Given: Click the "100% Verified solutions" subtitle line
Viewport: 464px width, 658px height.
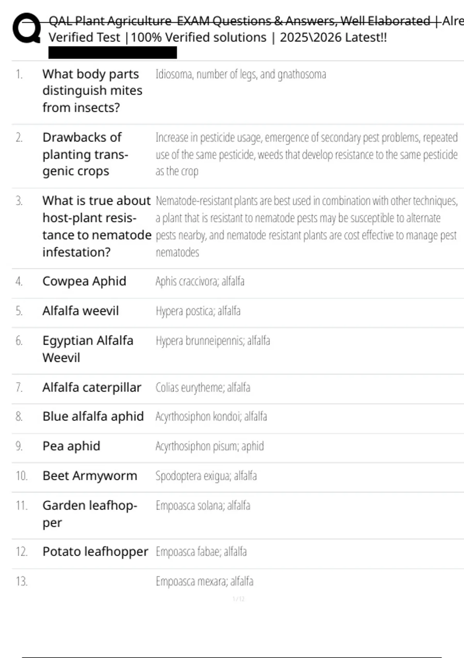Looking at the screenshot, I should tap(217, 38).
